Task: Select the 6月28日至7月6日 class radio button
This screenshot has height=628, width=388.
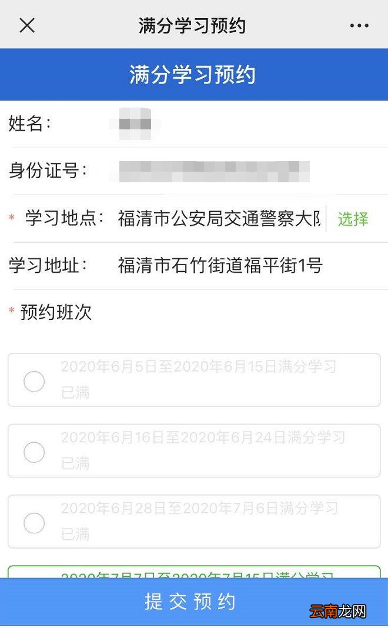Action: click(x=34, y=523)
